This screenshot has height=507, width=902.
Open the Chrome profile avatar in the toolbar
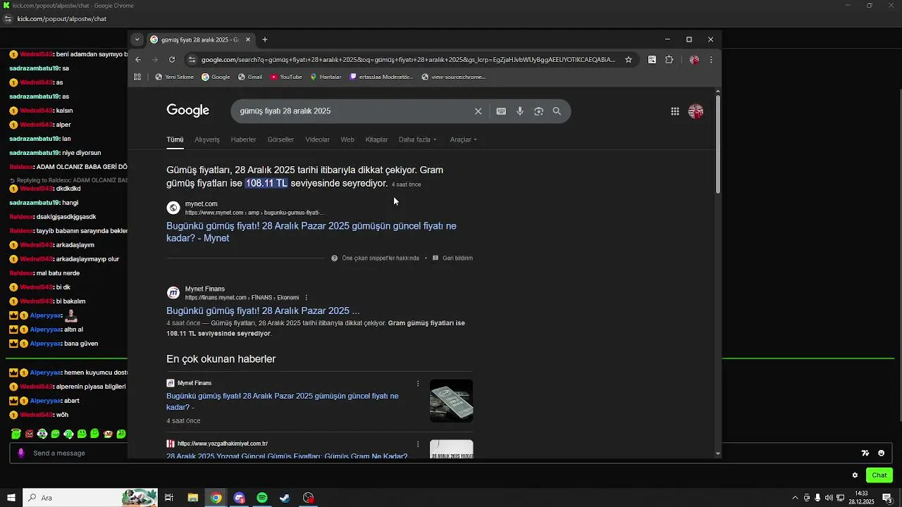click(694, 60)
